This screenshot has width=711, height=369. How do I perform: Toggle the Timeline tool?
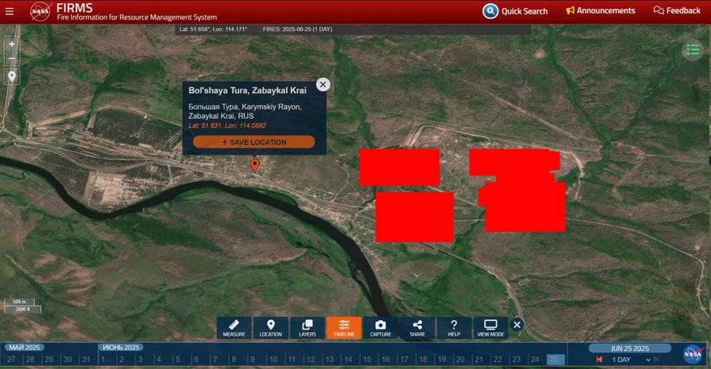pos(344,328)
